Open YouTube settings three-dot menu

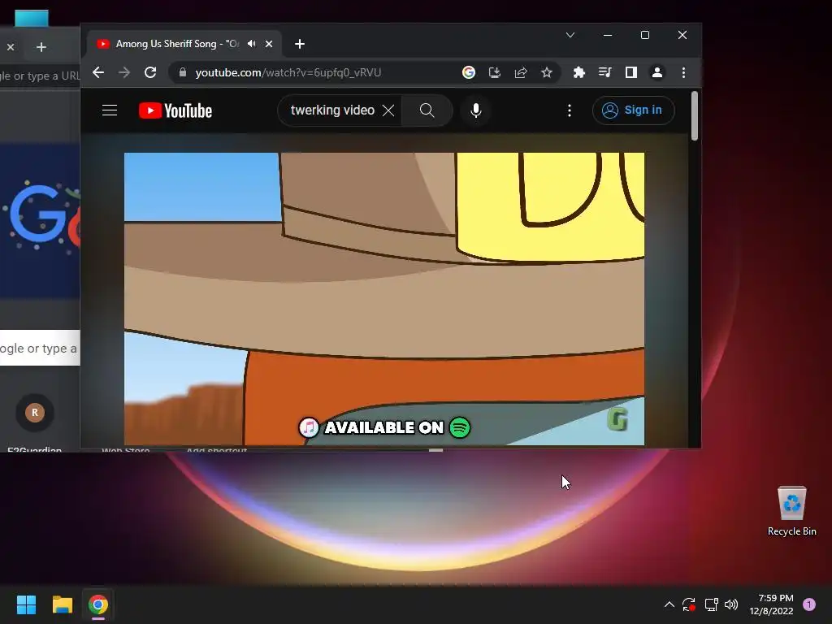point(570,110)
